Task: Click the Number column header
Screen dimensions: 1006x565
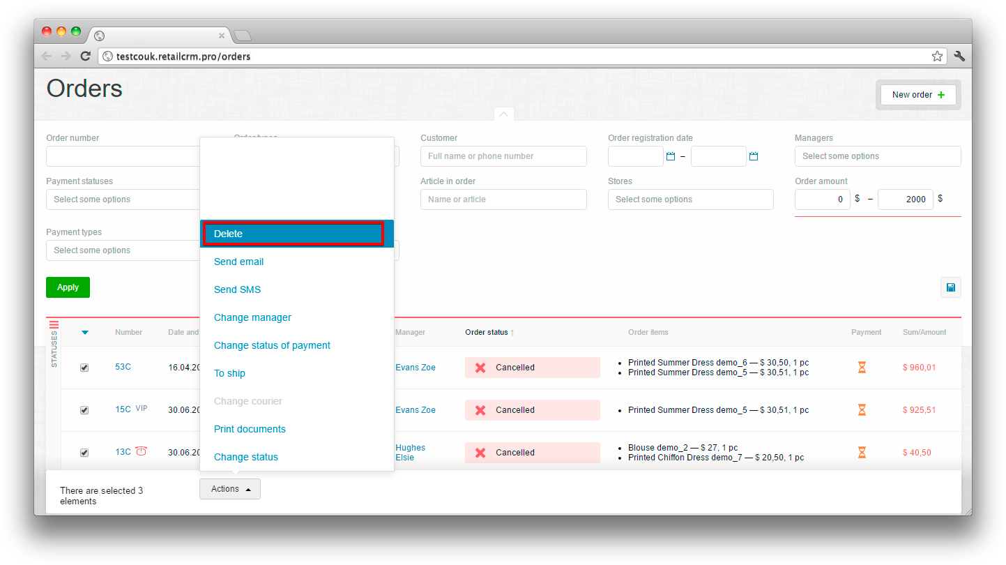Action: click(129, 333)
